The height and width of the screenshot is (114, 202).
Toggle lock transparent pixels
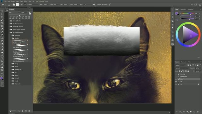coord(180,71)
